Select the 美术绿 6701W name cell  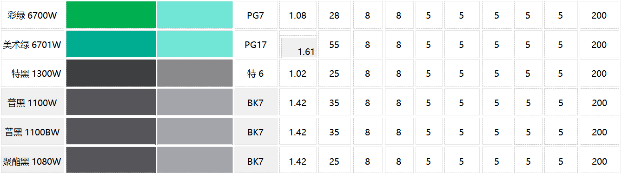[x=33, y=44]
